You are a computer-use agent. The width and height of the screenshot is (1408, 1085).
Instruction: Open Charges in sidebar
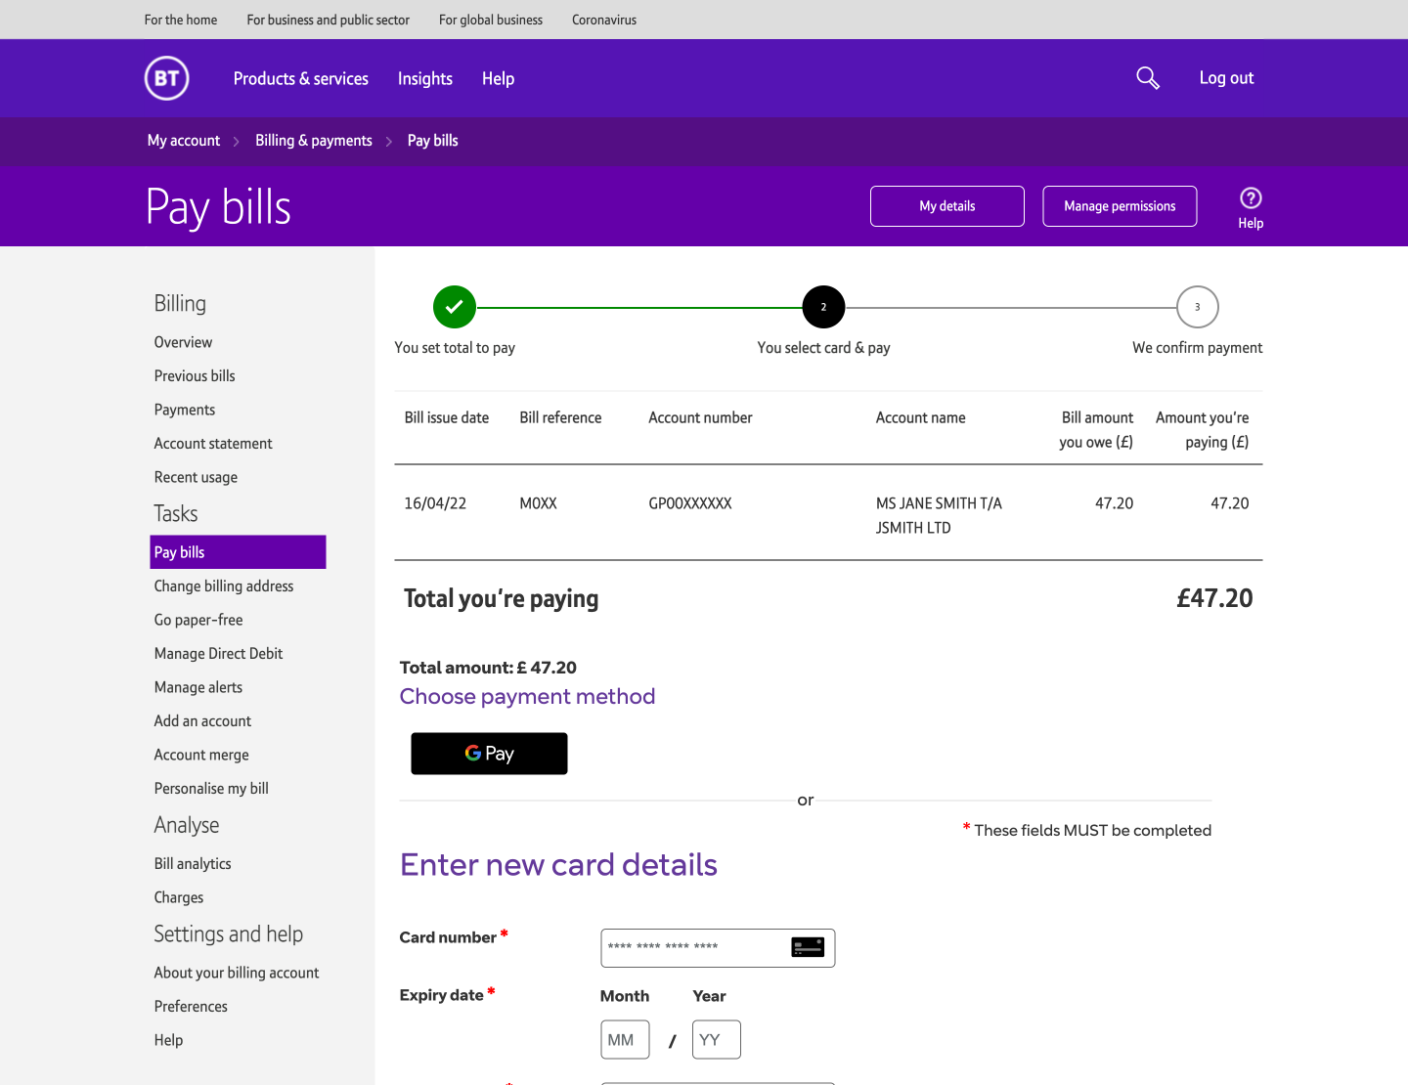click(x=179, y=897)
